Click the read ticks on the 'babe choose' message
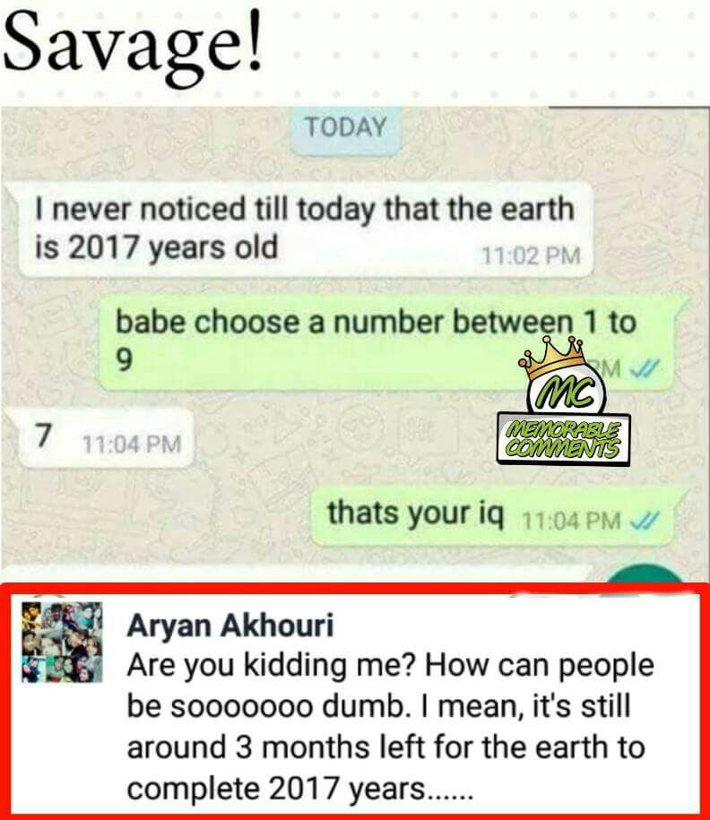This screenshot has height=820, width=710. tap(645, 368)
